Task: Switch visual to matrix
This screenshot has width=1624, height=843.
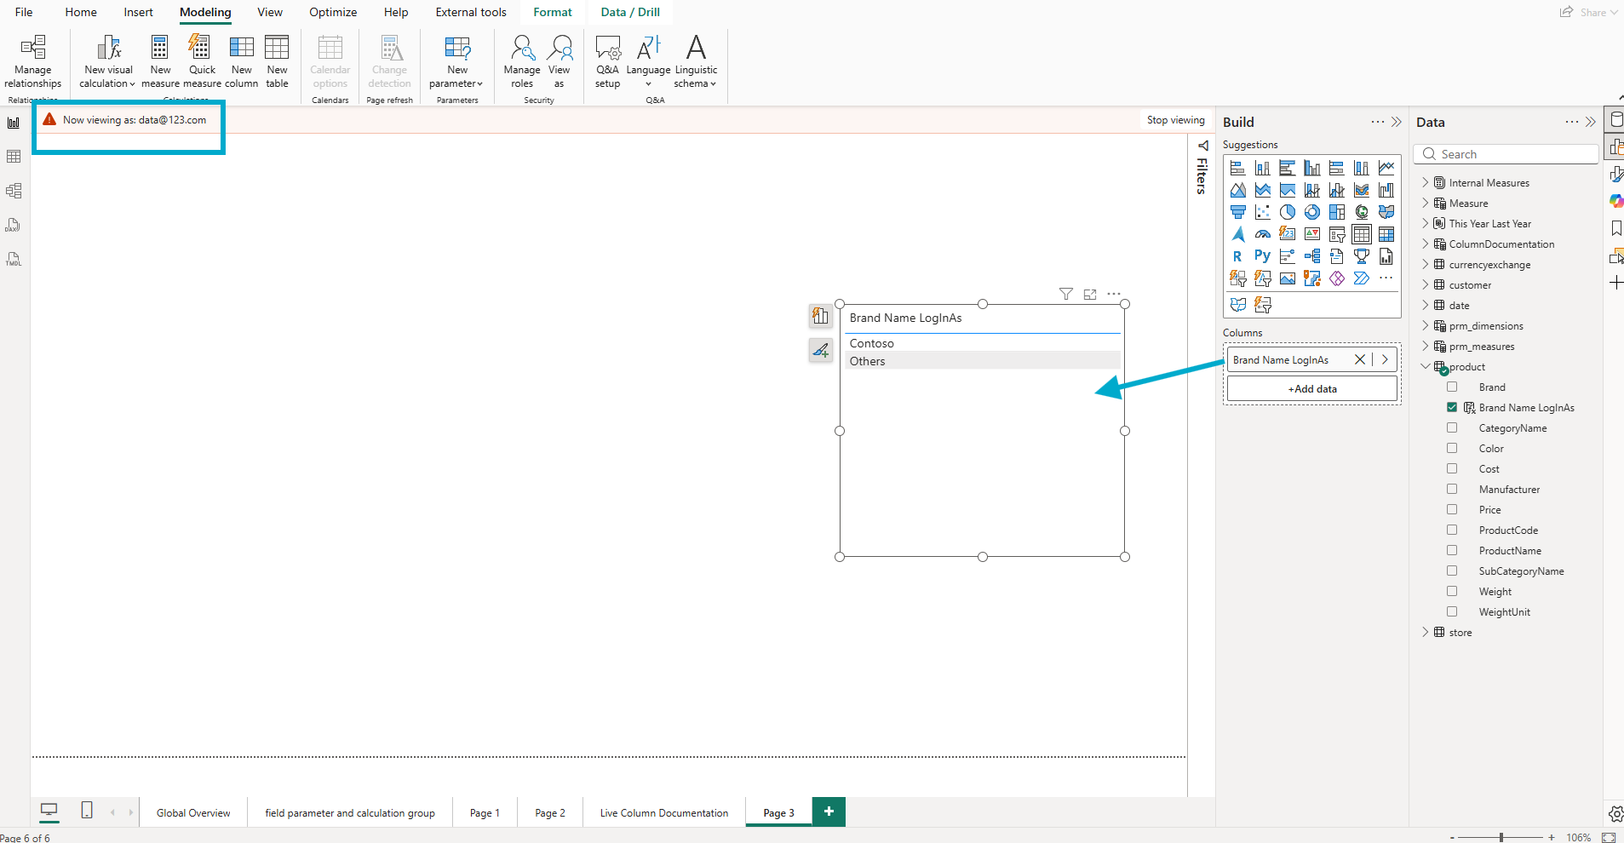Action: coord(1386,234)
